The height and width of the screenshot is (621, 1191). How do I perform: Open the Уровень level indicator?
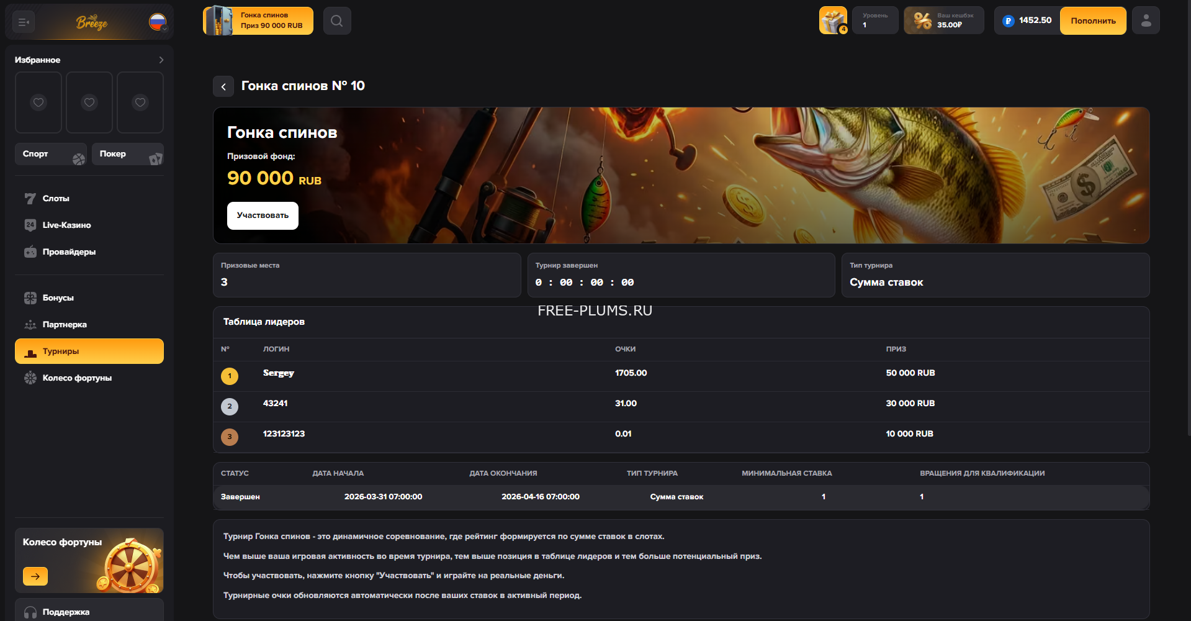tap(874, 21)
